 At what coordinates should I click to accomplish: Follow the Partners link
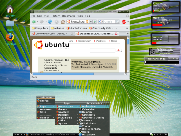tap(101, 41)
